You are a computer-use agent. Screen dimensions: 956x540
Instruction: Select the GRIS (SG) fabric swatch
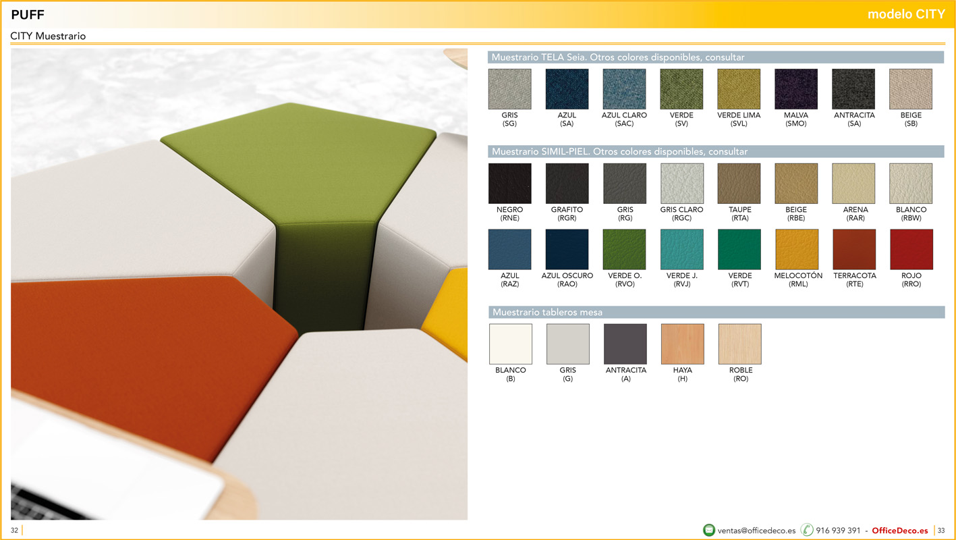click(x=509, y=89)
